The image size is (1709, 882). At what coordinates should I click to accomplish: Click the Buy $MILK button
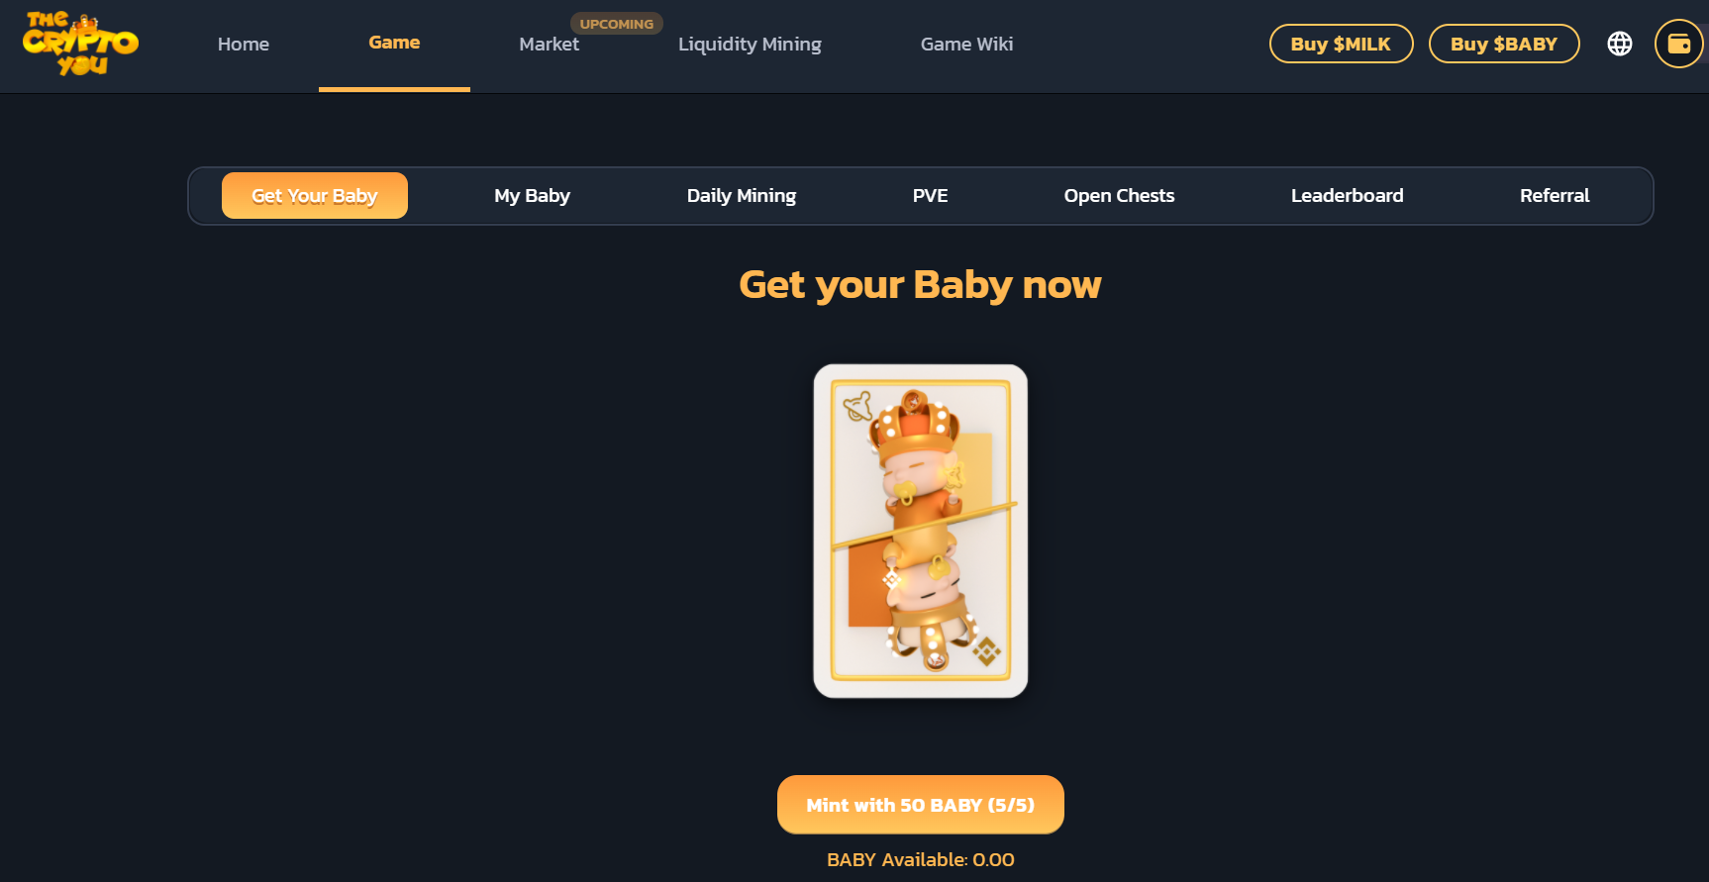[1341, 44]
